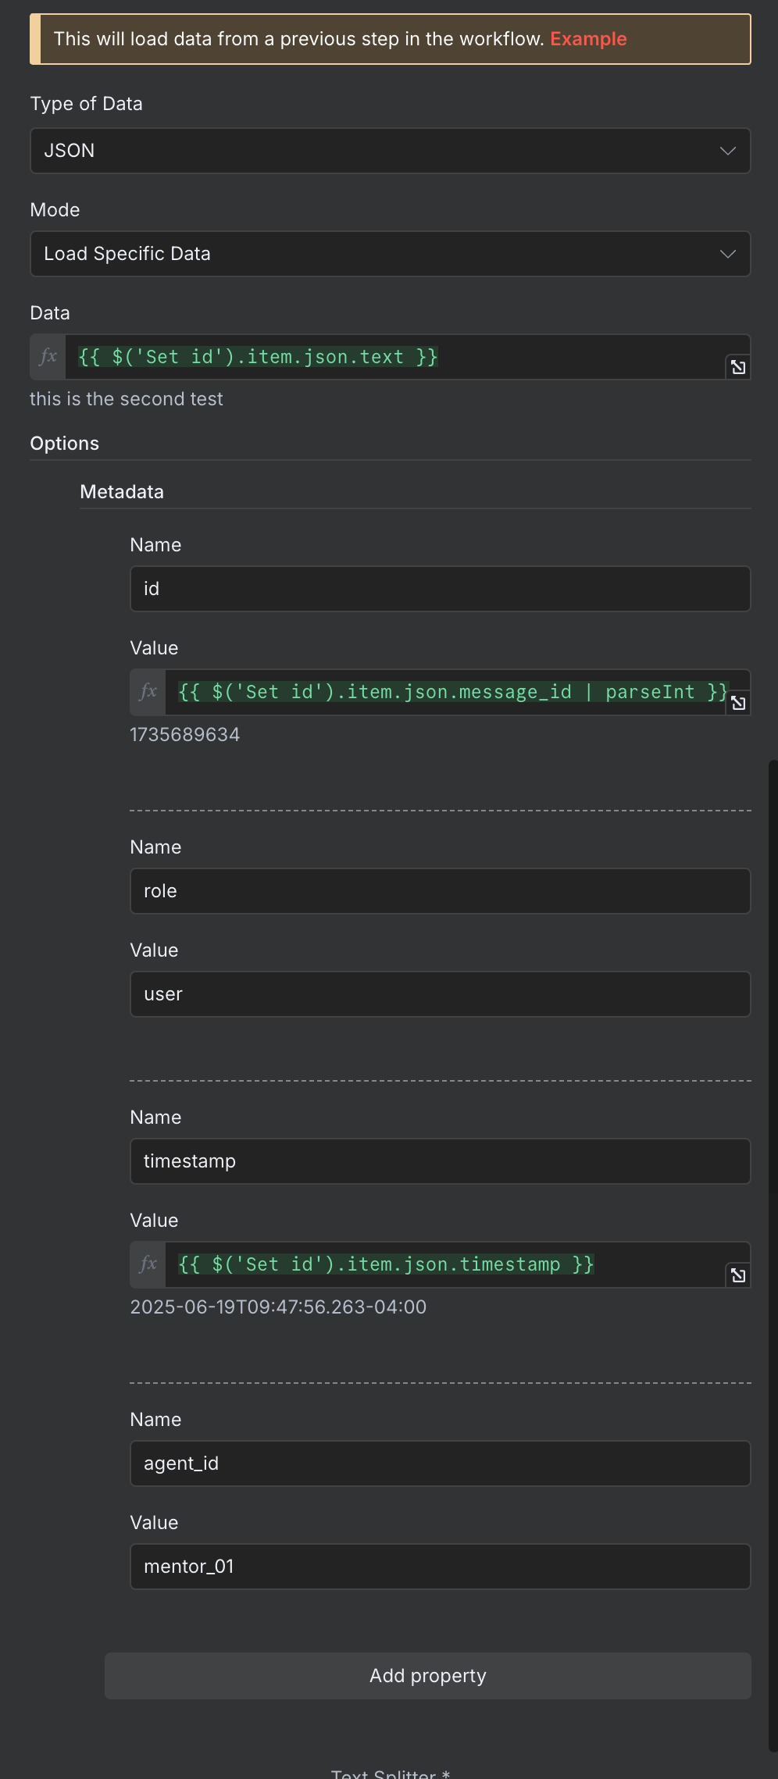
Task: Edit the Name field containing timestamp
Action: click(441, 1161)
